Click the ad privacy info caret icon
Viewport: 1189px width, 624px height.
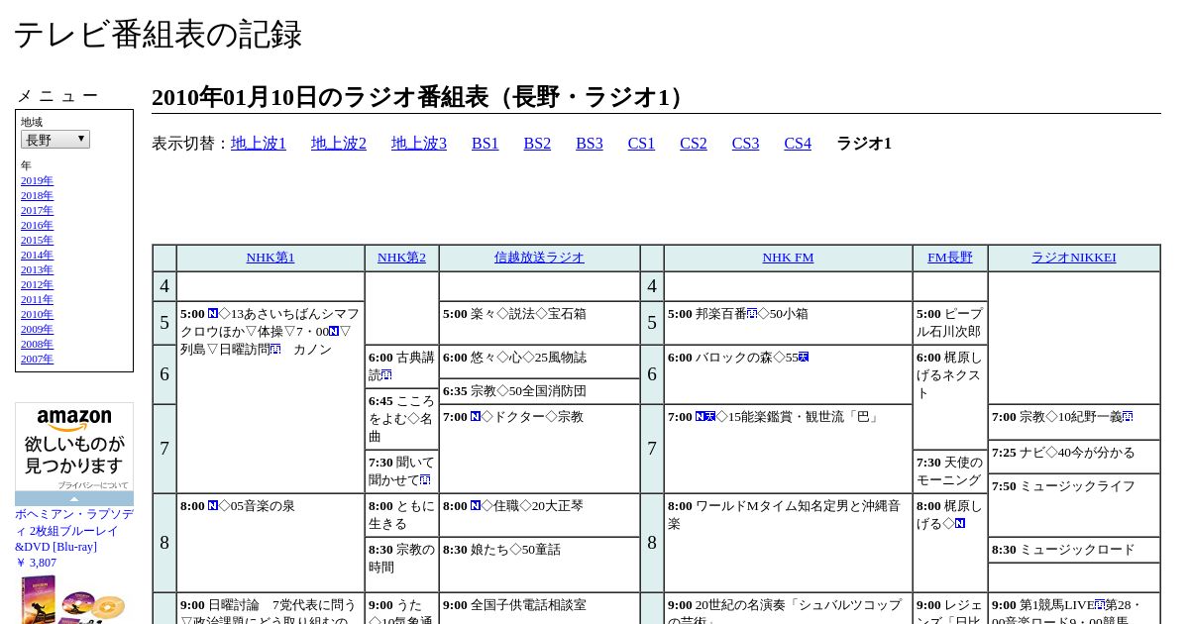(74, 499)
